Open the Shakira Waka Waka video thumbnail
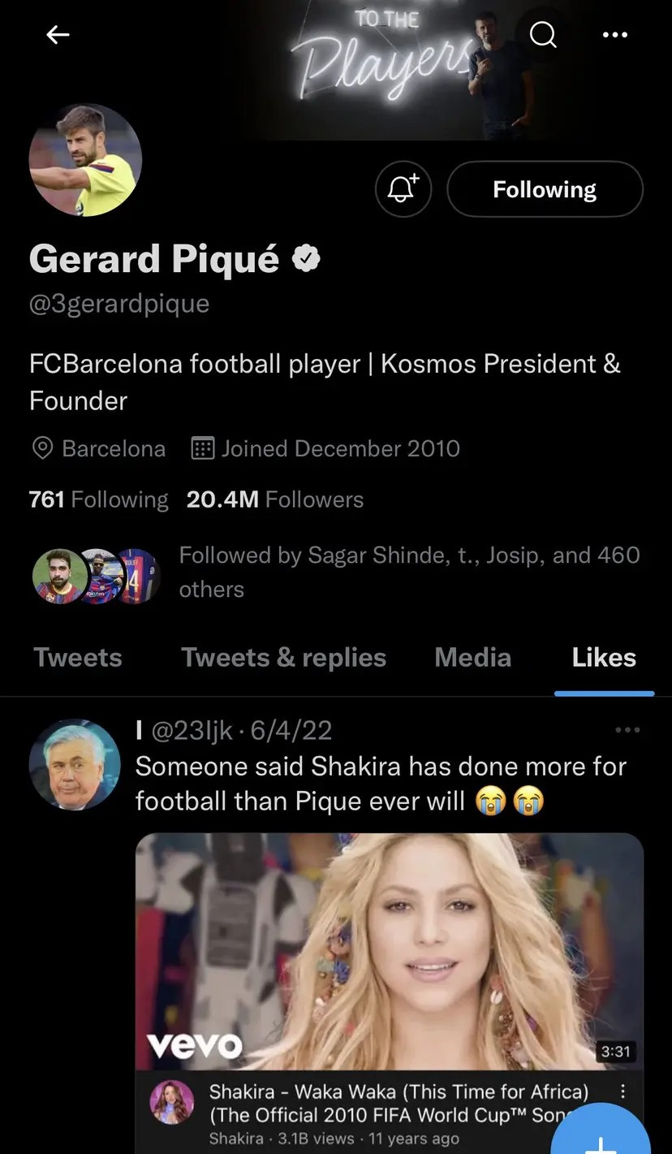Image resolution: width=672 pixels, height=1154 pixels. pyautogui.click(x=390, y=951)
